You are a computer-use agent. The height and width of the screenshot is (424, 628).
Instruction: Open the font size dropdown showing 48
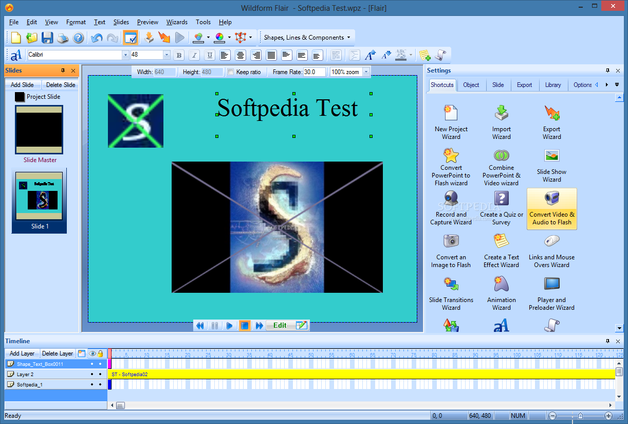(167, 55)
